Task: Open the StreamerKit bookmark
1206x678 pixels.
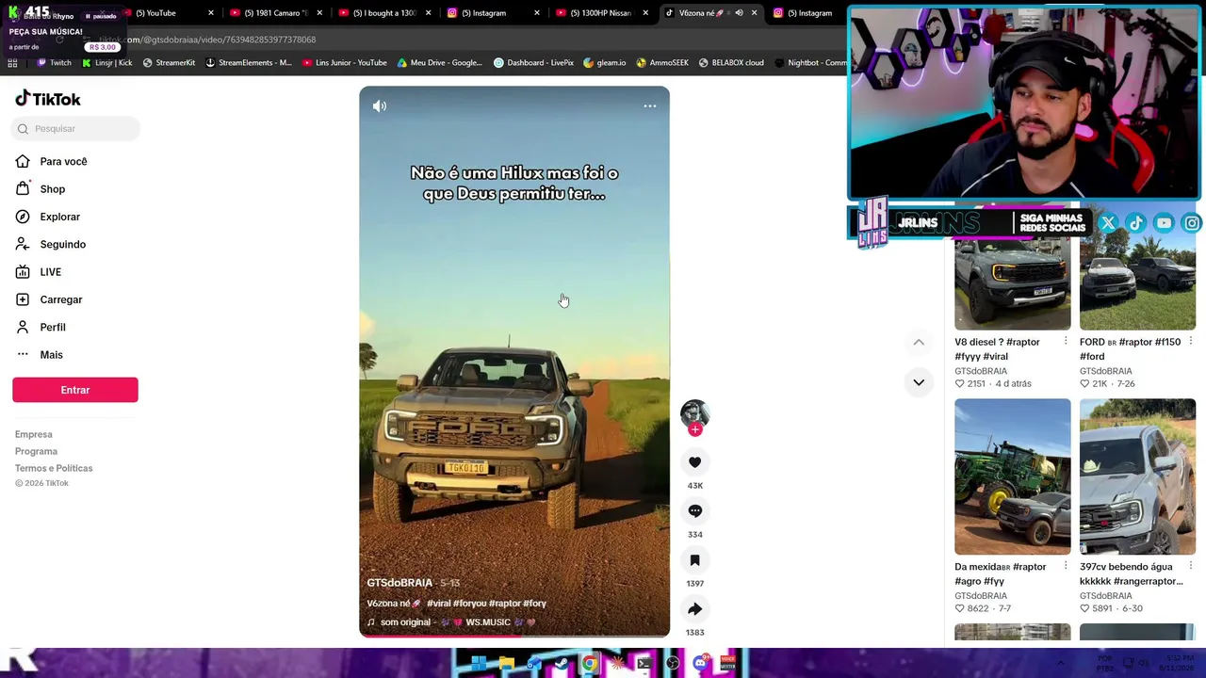Action: (169, 63)
